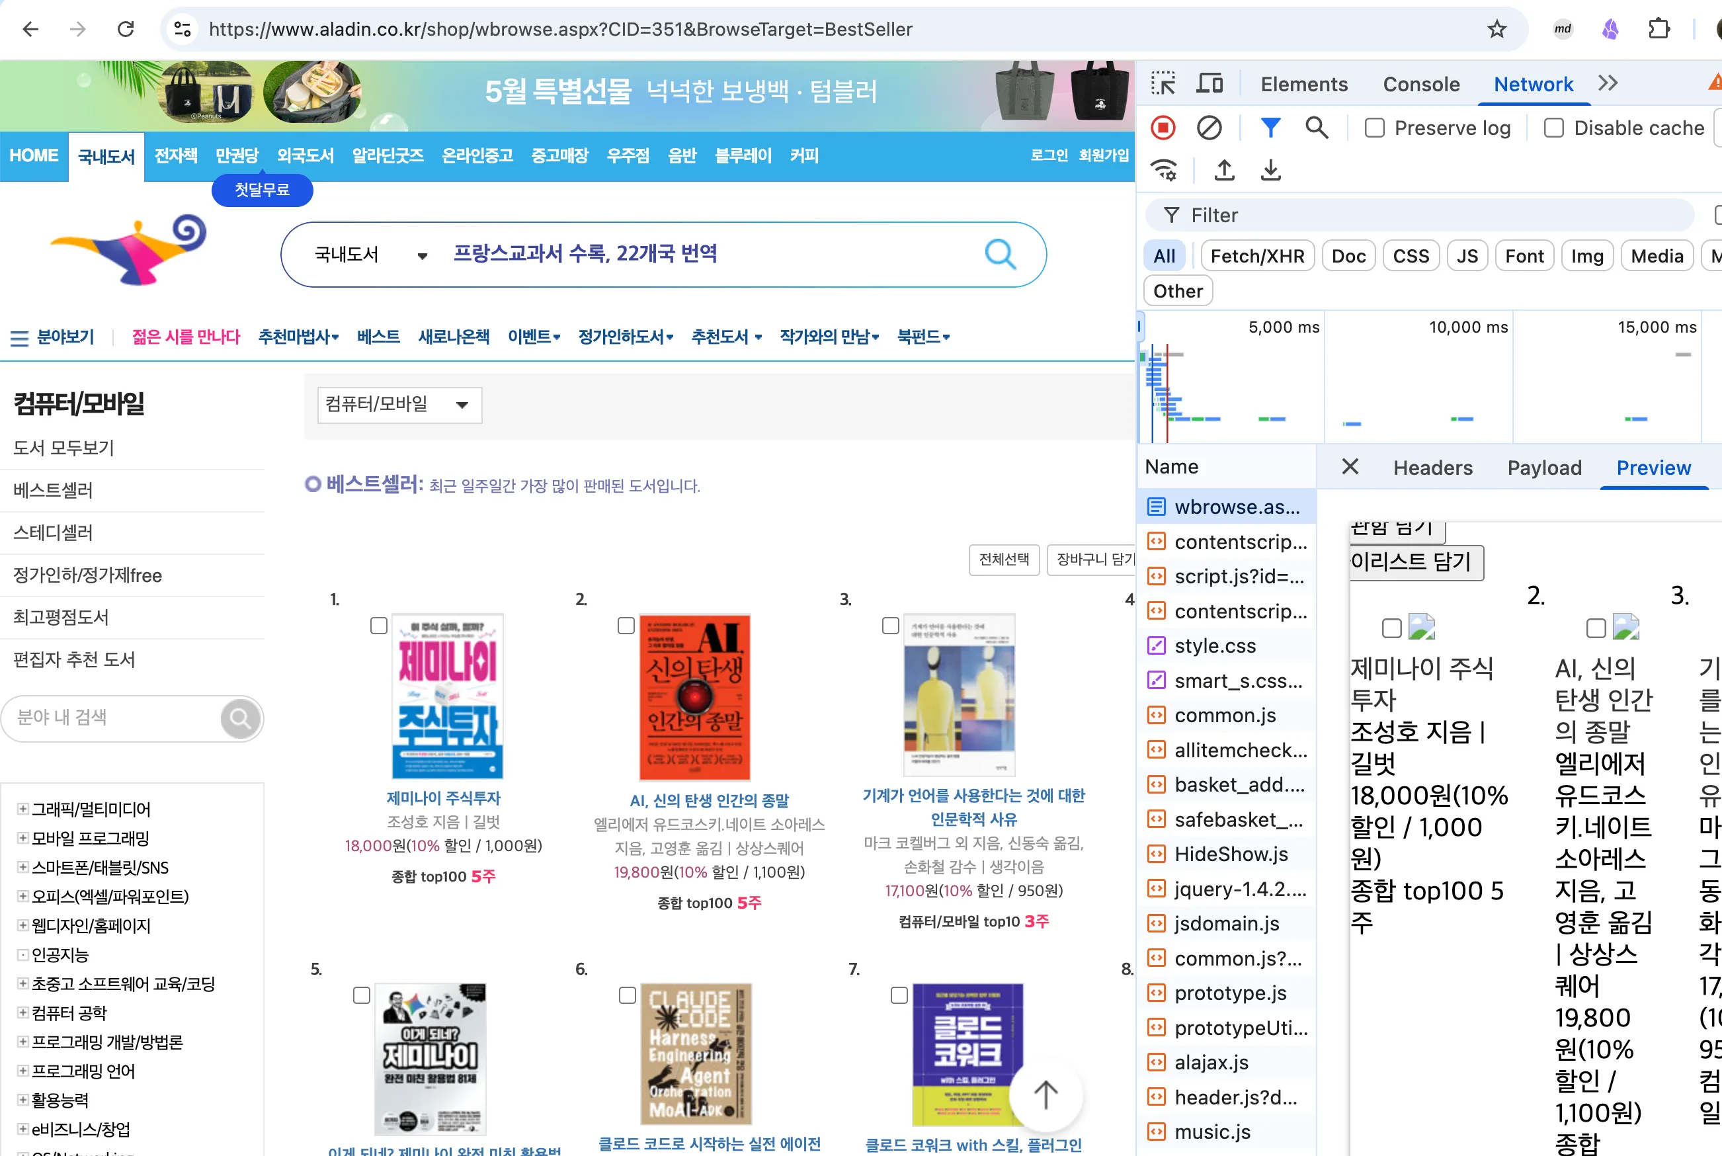Check the box for AI, 신의 탄생 book
Viewport: 1722px width, 1156px height.
tap(626, 626)
